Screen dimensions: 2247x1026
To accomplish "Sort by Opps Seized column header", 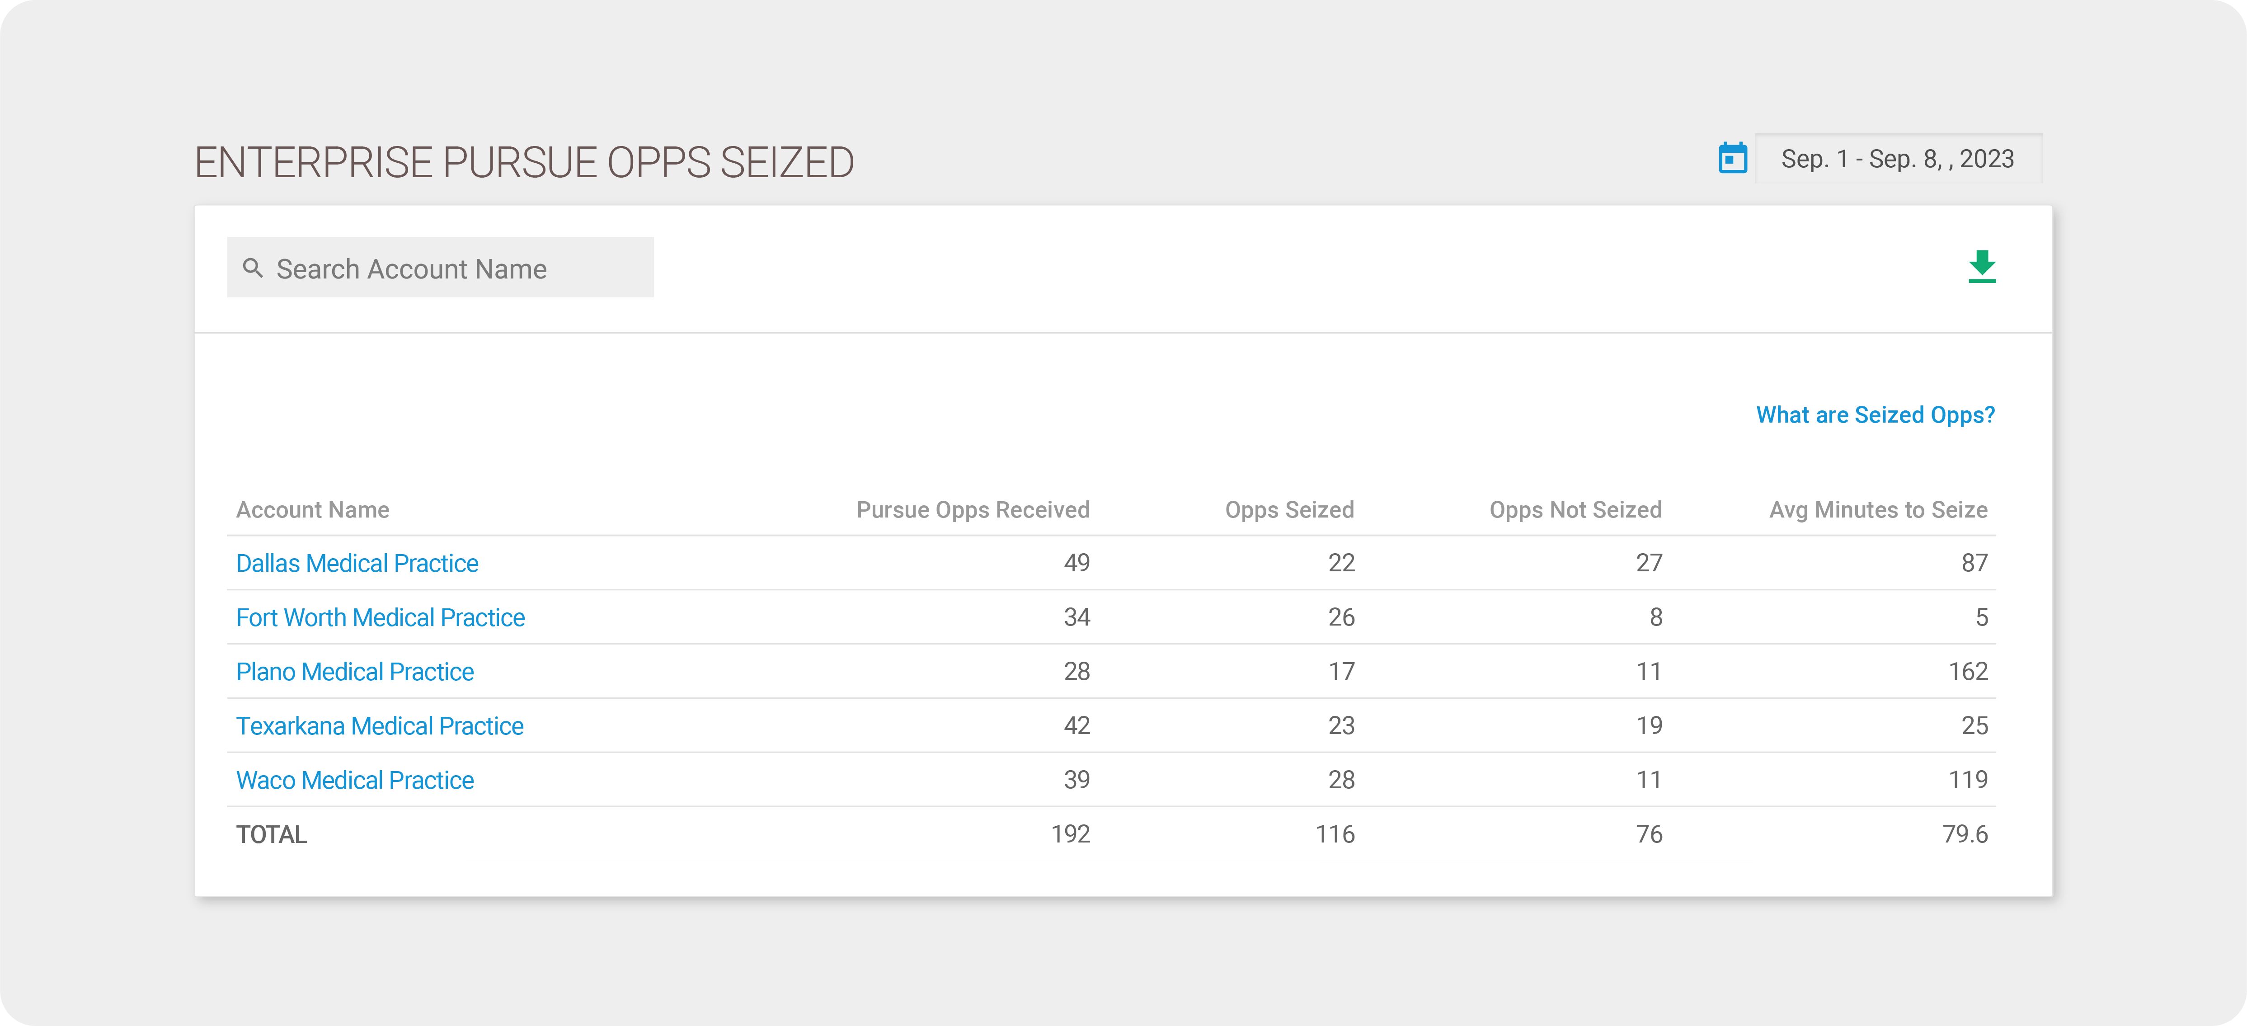I will [x=1289, y=510].
